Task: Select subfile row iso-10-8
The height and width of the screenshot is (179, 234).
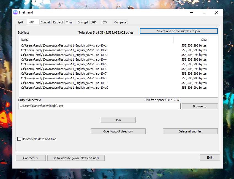Action: (114, 78)
